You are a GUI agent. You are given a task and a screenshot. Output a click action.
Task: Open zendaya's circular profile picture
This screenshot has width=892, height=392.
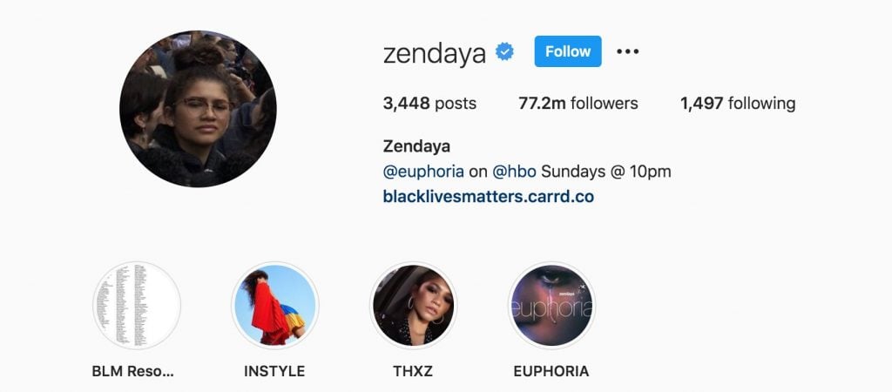point(198,109)
